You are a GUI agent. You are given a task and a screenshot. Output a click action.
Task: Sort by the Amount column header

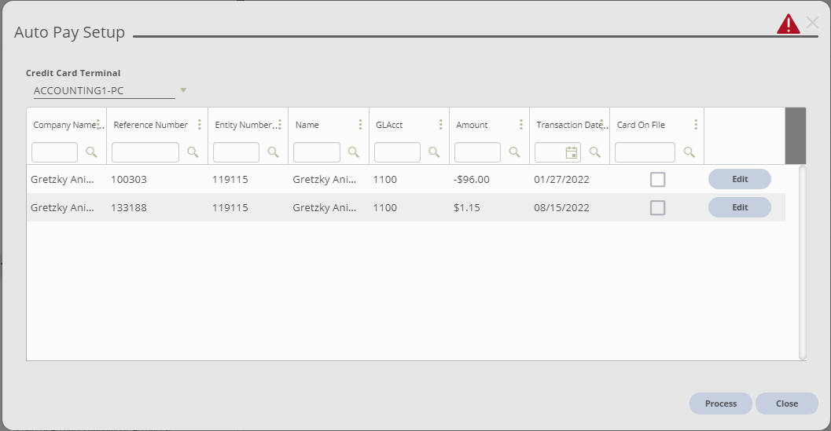[472, 125]
